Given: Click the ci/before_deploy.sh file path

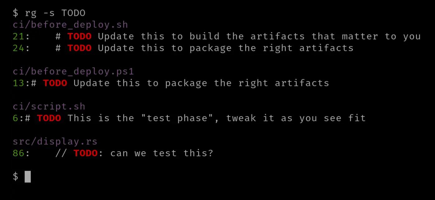Looking at the screenshot, I should [70, 25].
